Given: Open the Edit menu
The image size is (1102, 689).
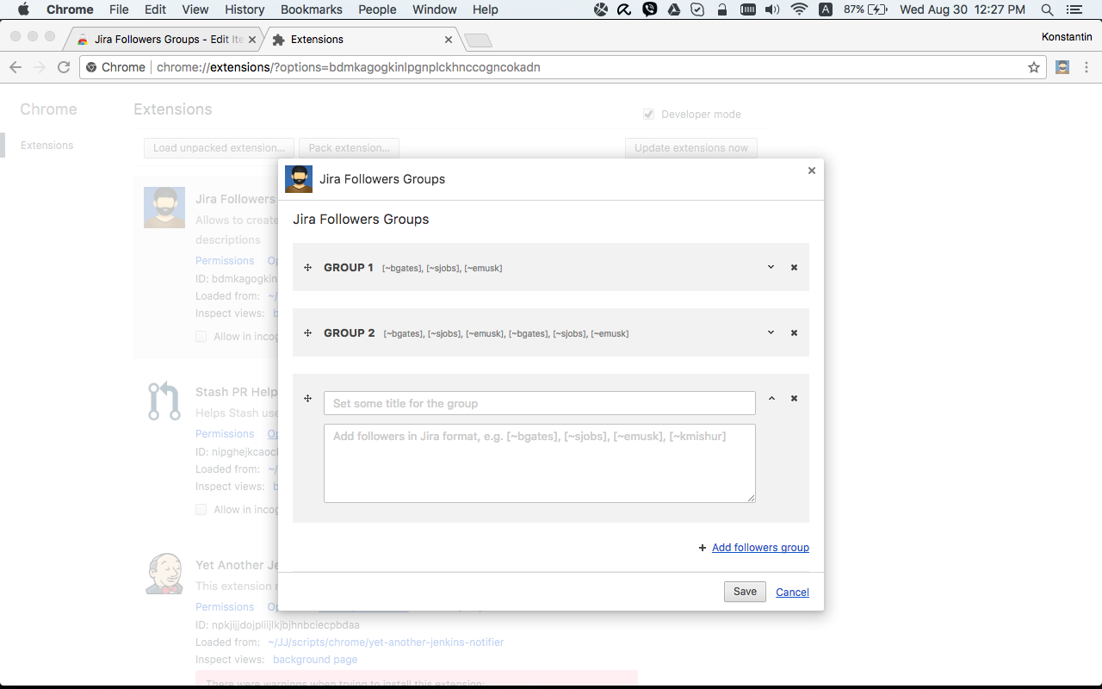Looking at the screenshot, I should coord(156,9).
